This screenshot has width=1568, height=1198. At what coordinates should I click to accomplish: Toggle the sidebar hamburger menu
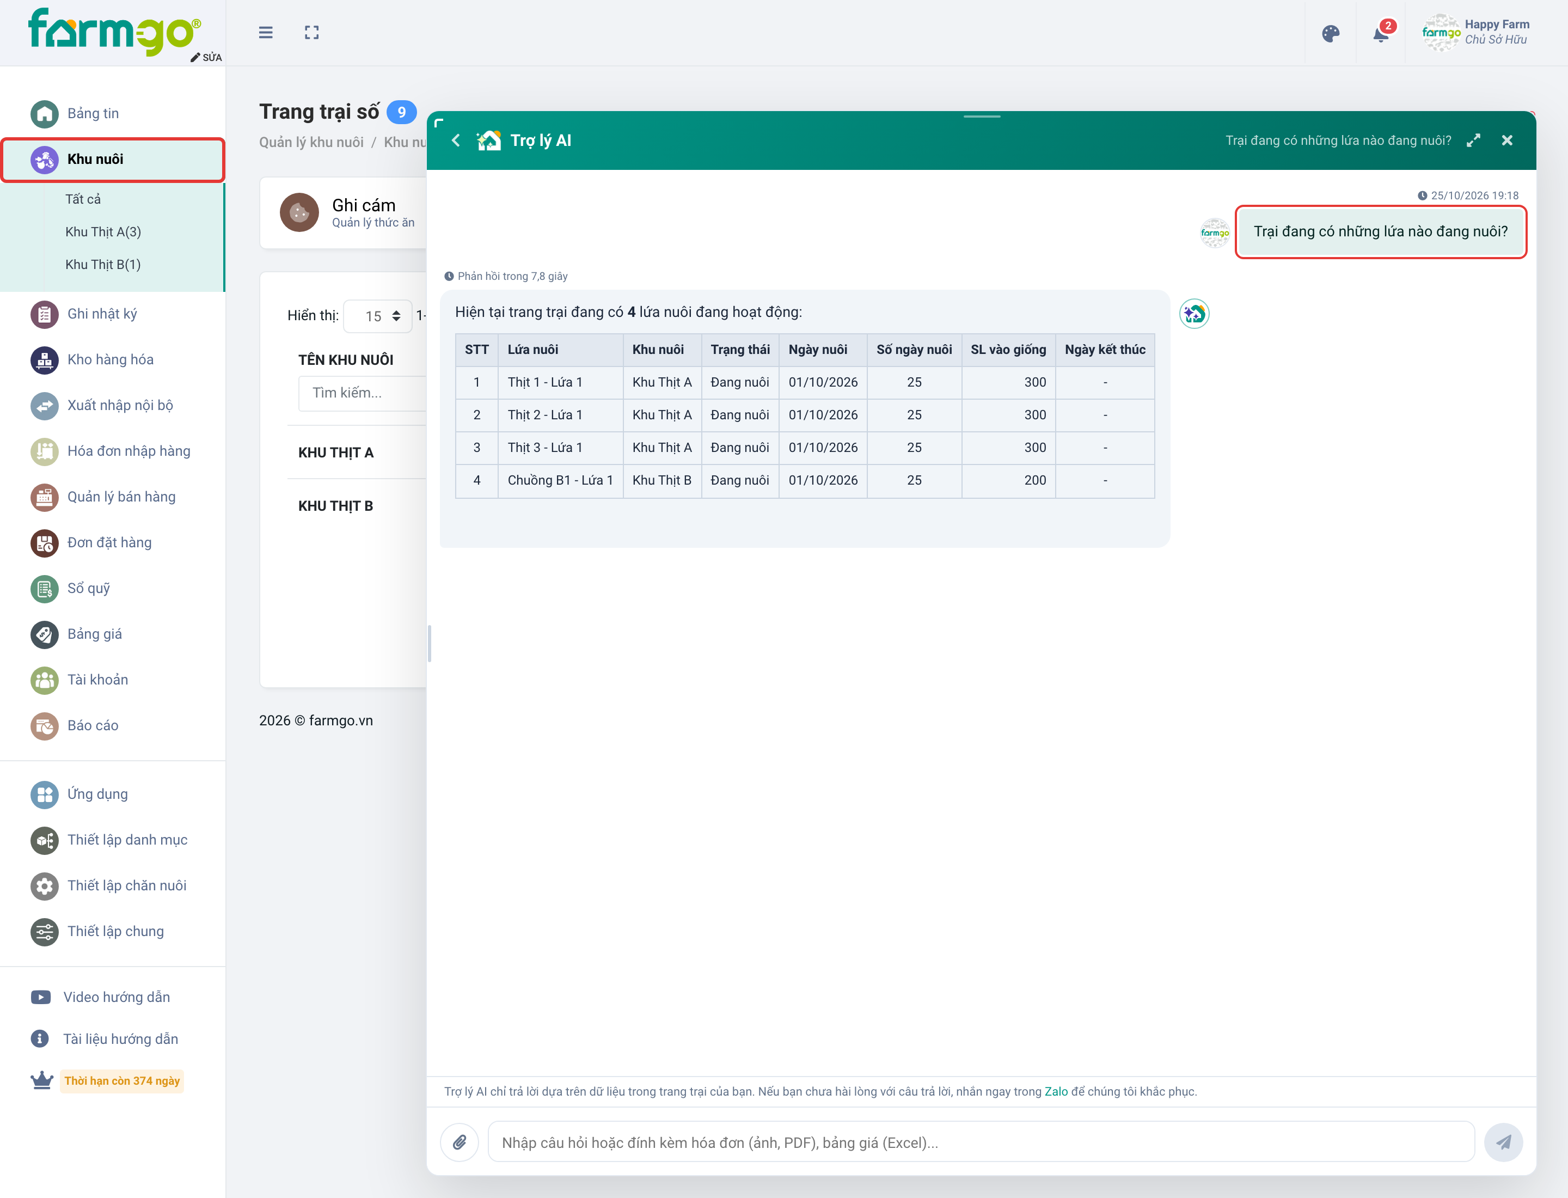click(x=265, y=33)
